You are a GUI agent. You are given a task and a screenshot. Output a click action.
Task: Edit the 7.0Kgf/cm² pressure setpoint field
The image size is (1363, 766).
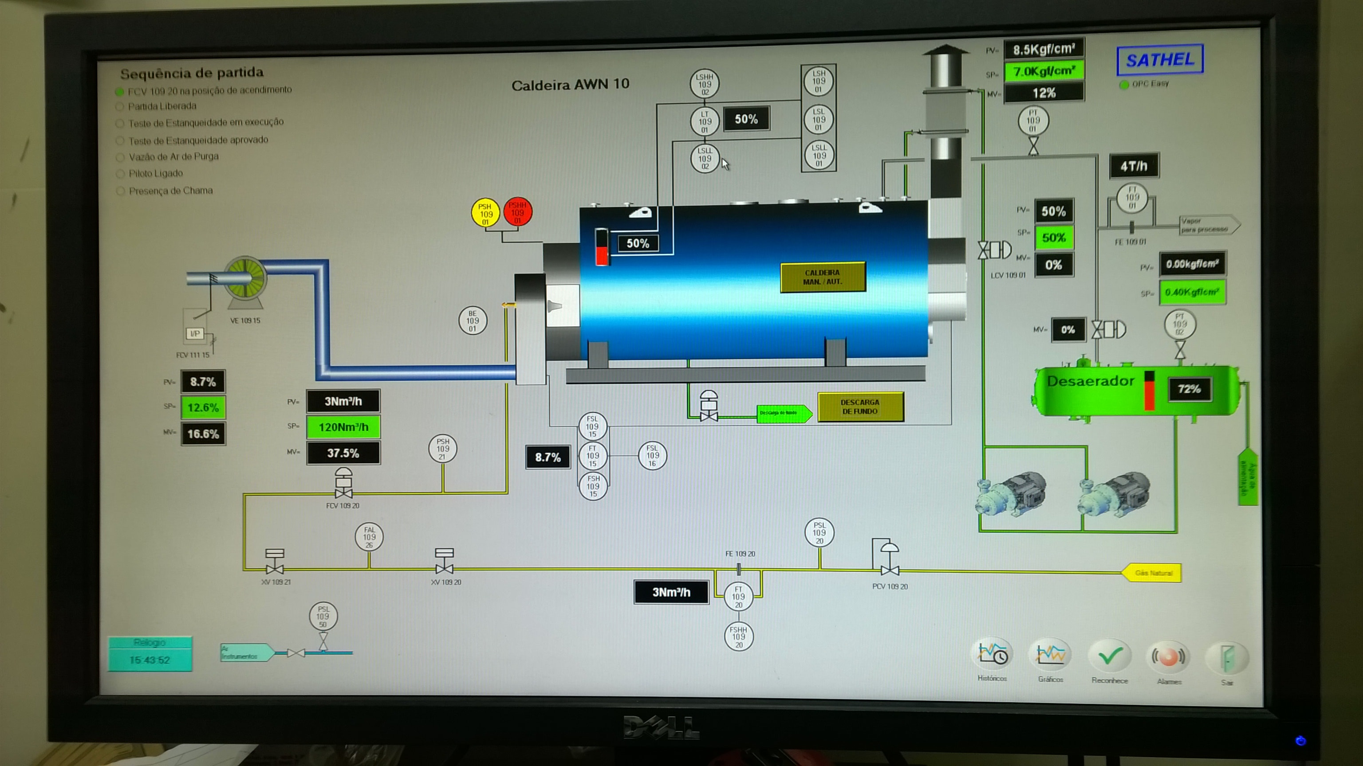[x=1044, y=71]
